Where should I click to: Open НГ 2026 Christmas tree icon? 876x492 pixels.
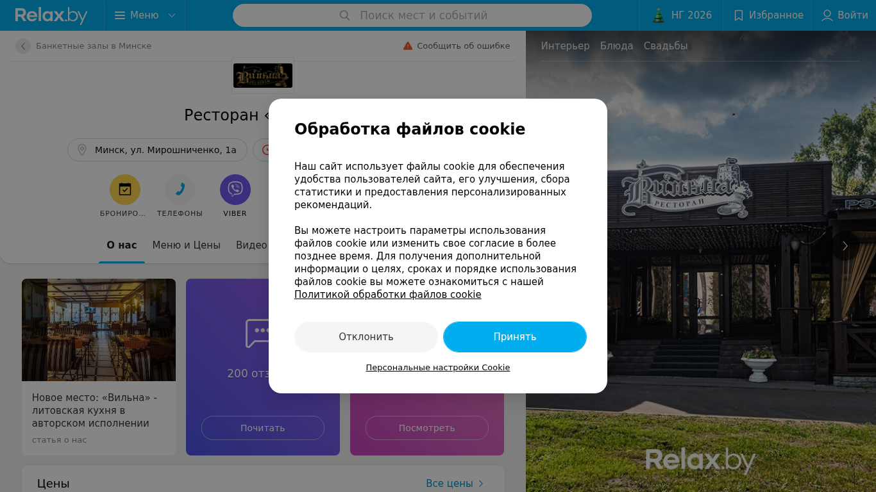[x=658, y=15]
